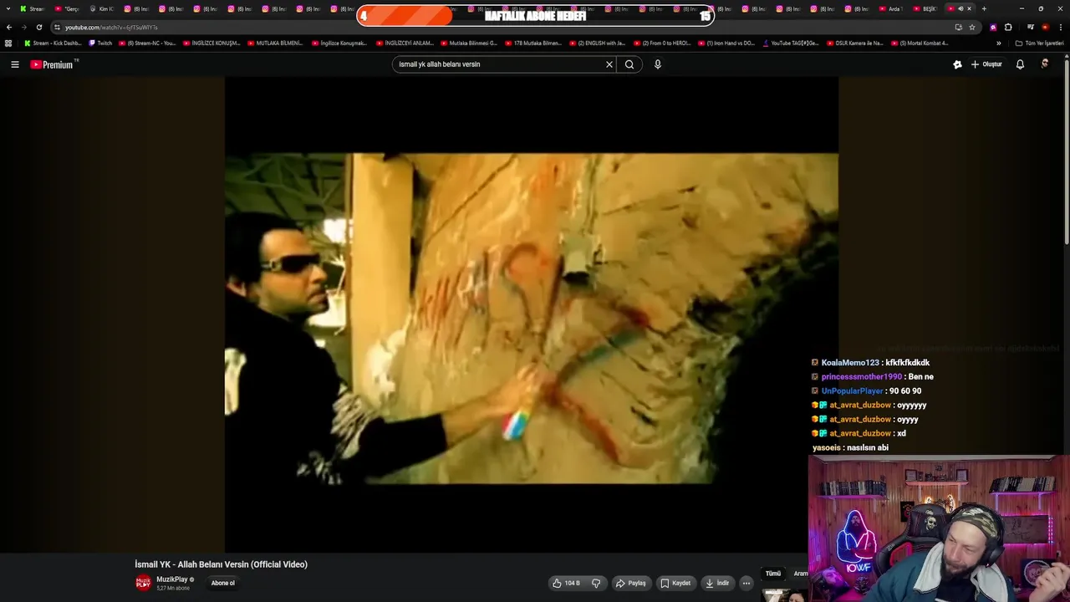This screenshot has width=1070, height=602.
Task: Switch to the Arda tab
Action: click(891, 8)
